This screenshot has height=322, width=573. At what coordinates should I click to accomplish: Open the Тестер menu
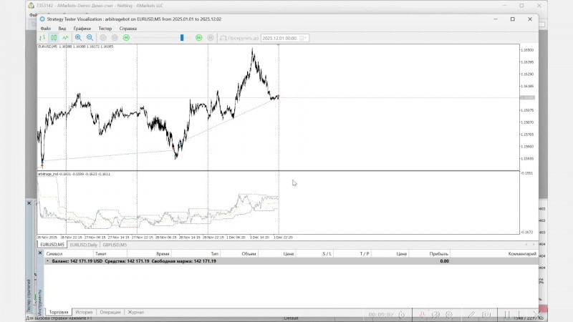pos(105,29)
